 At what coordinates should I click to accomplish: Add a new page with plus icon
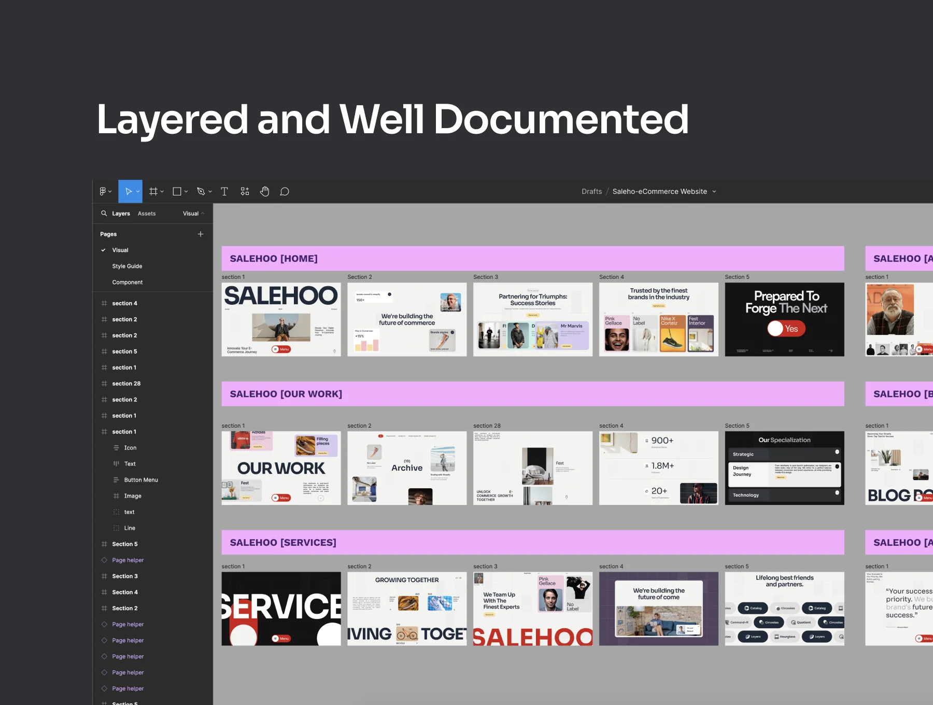[201, 234]
